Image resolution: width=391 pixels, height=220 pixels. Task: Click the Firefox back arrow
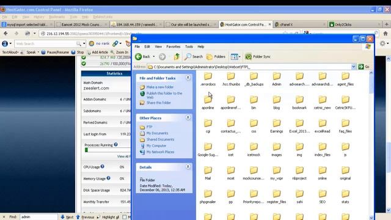coord(5,33)
